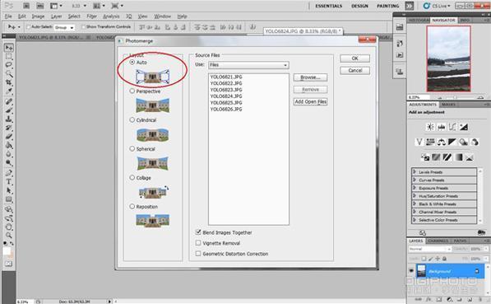Choose the Cylindrical layout option
Screen dimensions: 491x304
132,119
